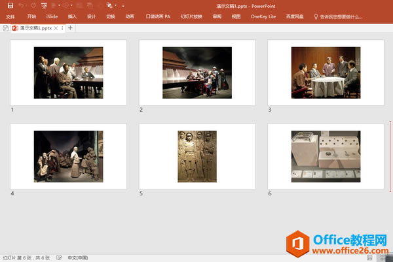Open the 百度网盘 tab

[295, 16]
